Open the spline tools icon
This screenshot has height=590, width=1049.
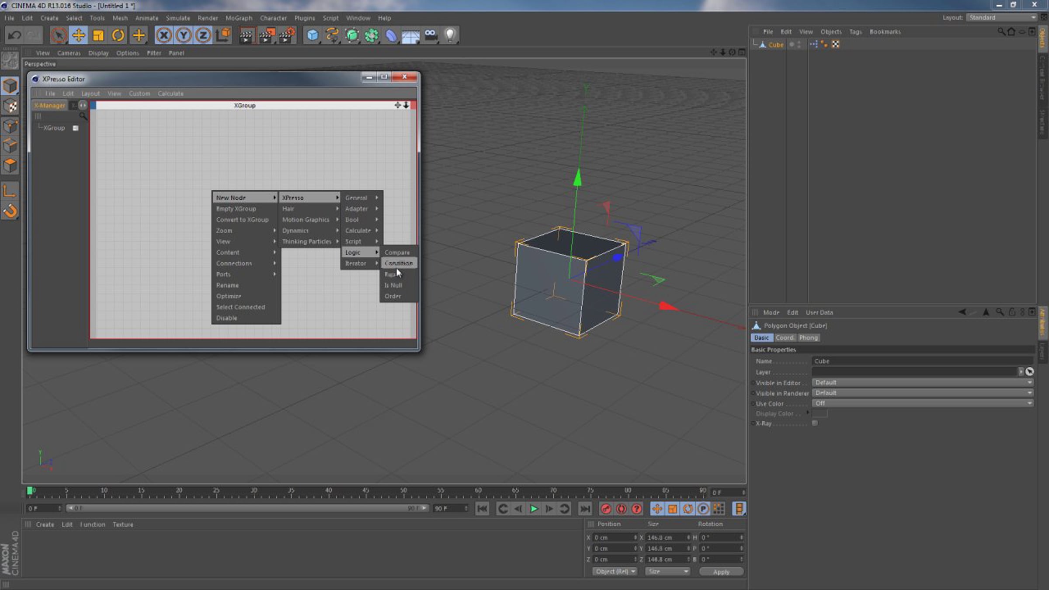[332, 35]
